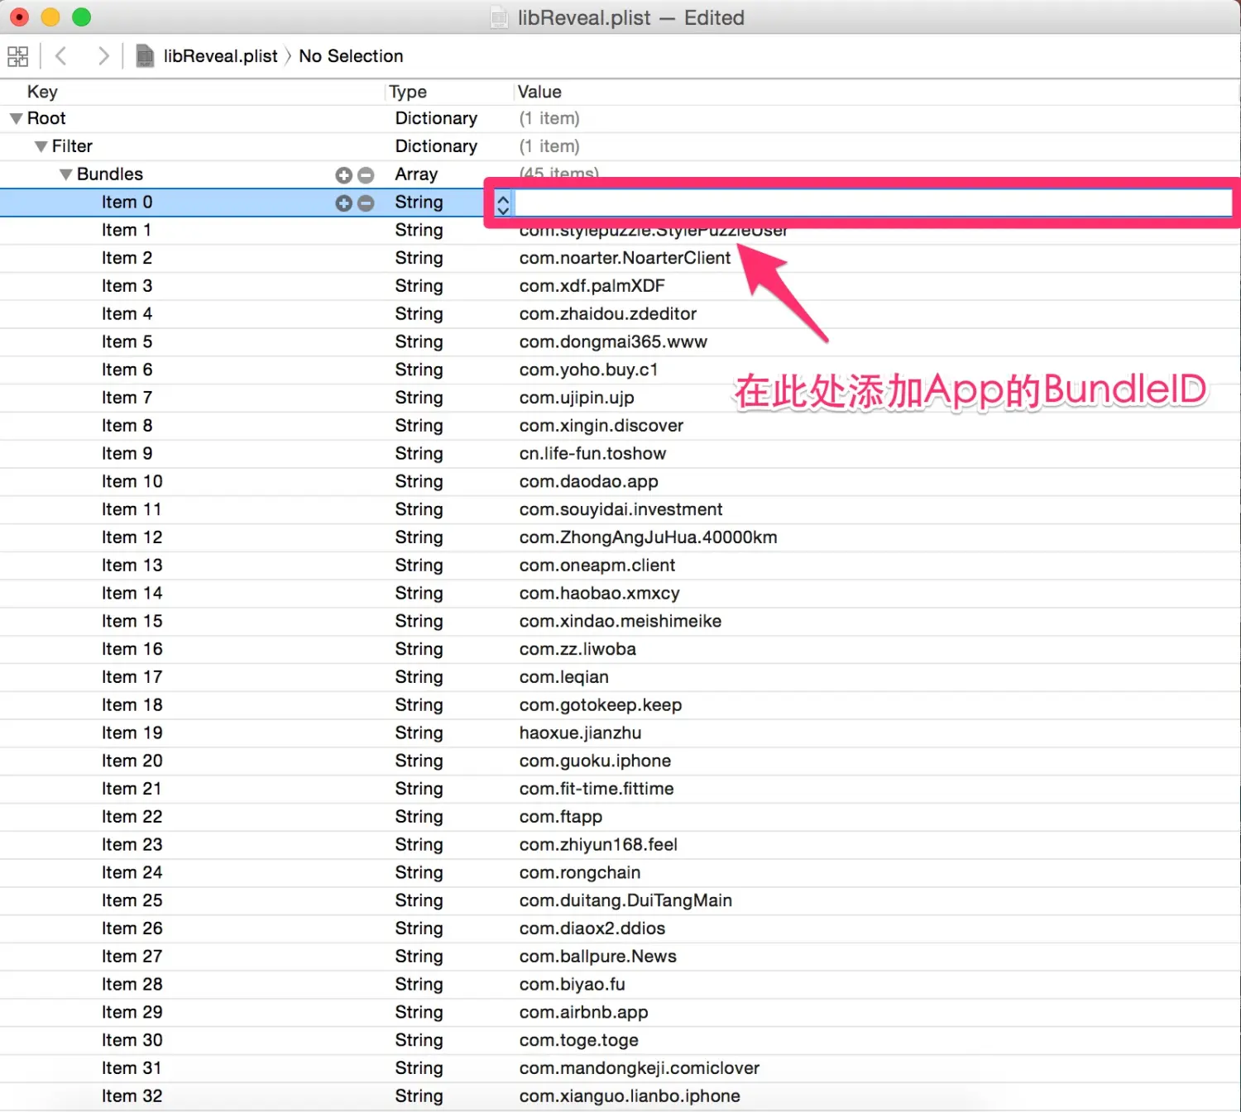Click the Edited label in title bar
The width and height of the screenshot is (1241, 1112).
(x=714, y=17)
